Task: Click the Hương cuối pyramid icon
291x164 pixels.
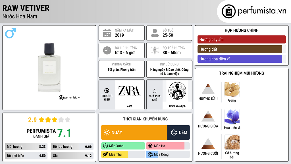Action: pyautogui.click(x=208, y=143)
